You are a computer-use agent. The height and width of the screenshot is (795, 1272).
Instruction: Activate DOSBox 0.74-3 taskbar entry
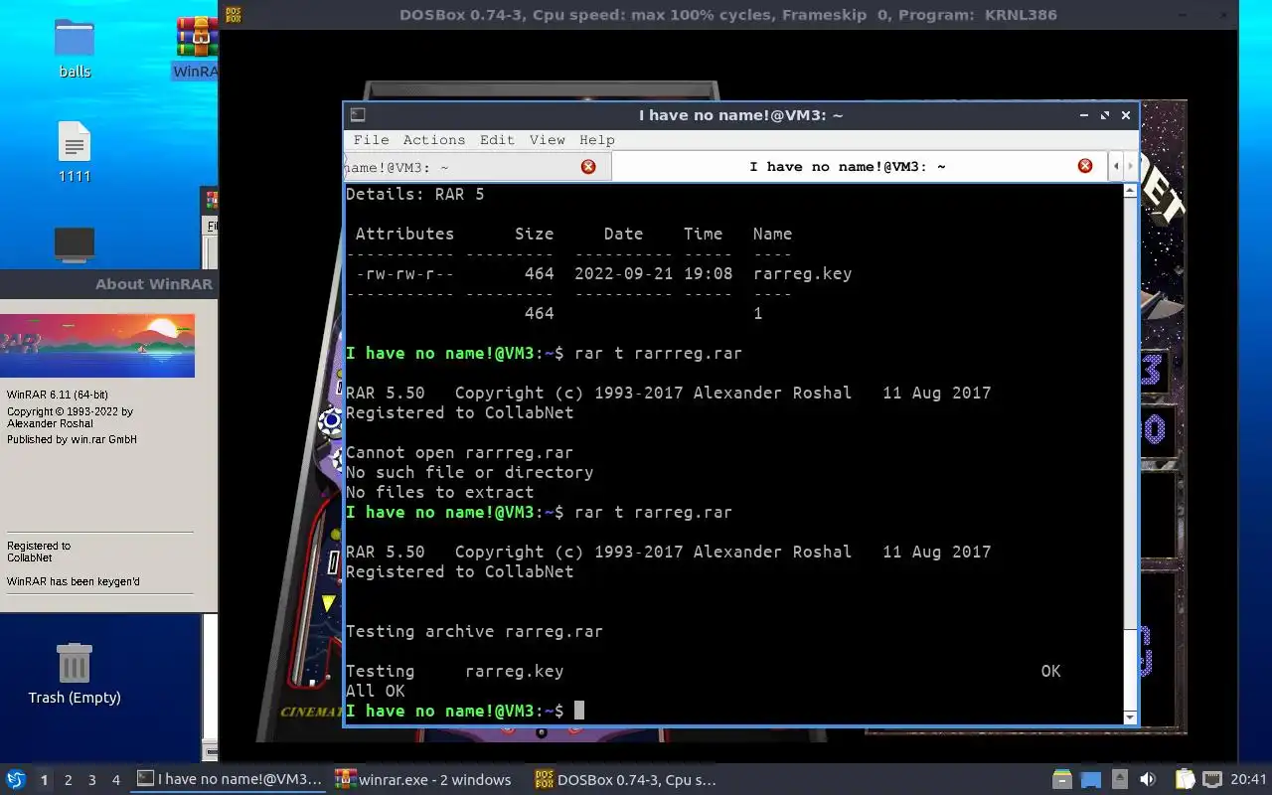pyautogui.click(x=626, y=779)
